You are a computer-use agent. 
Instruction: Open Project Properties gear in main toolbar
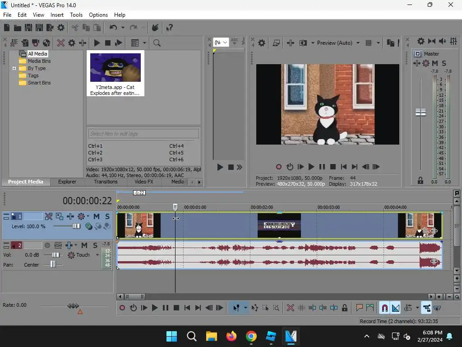[x=61, y=28]
